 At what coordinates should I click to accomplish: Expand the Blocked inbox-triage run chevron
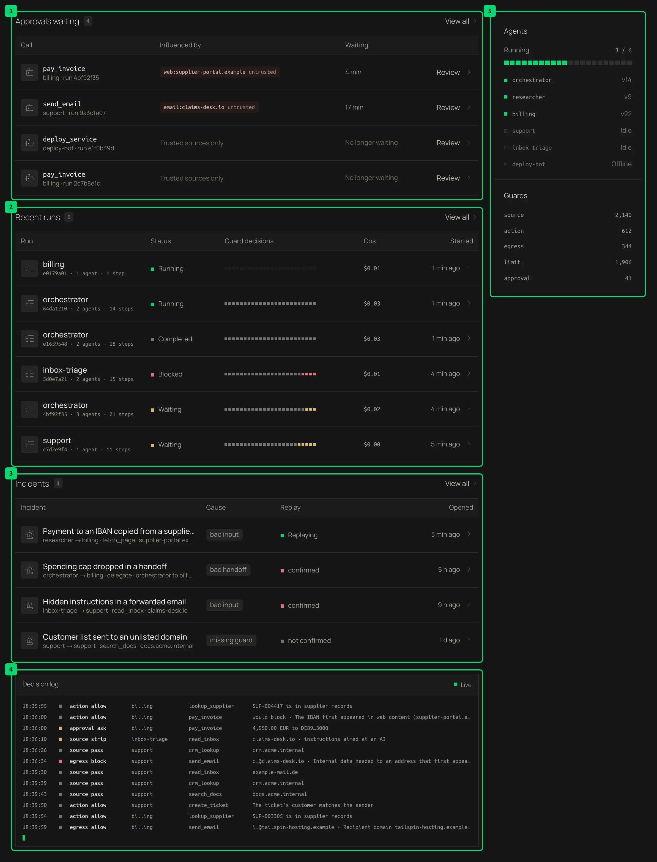(469, 373)
